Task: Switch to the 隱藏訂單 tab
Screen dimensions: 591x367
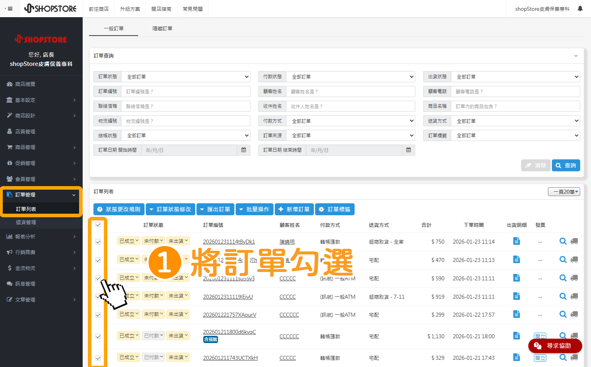Action: pyautogui.click(x=162, y=28)
